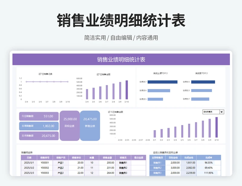Select 销售员1 in the blue target table

(x=157, y=163)
